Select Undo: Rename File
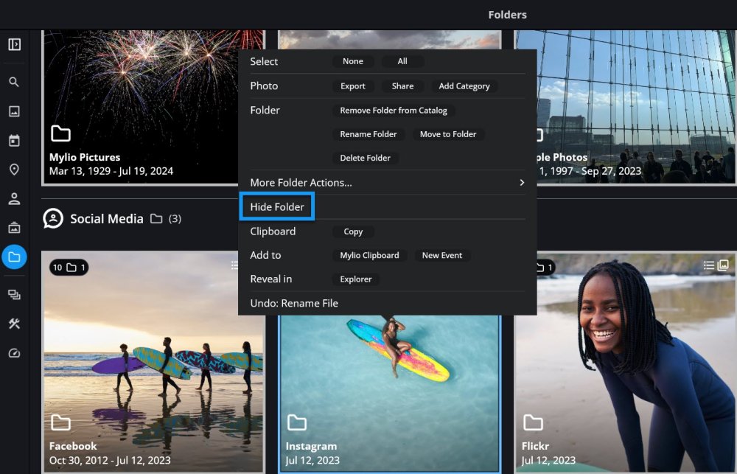This screenshot has height=474, width=737. pos(294,303)
